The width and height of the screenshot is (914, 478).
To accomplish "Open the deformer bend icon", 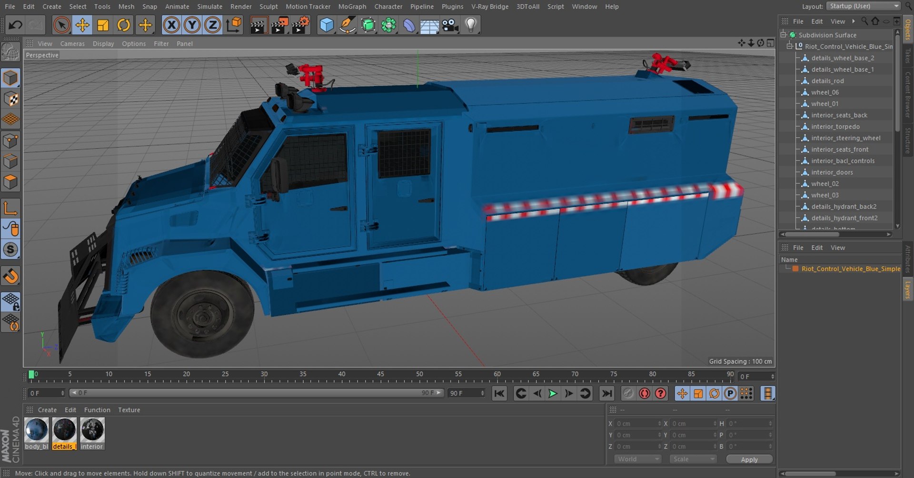I will [x=409, y=25].
